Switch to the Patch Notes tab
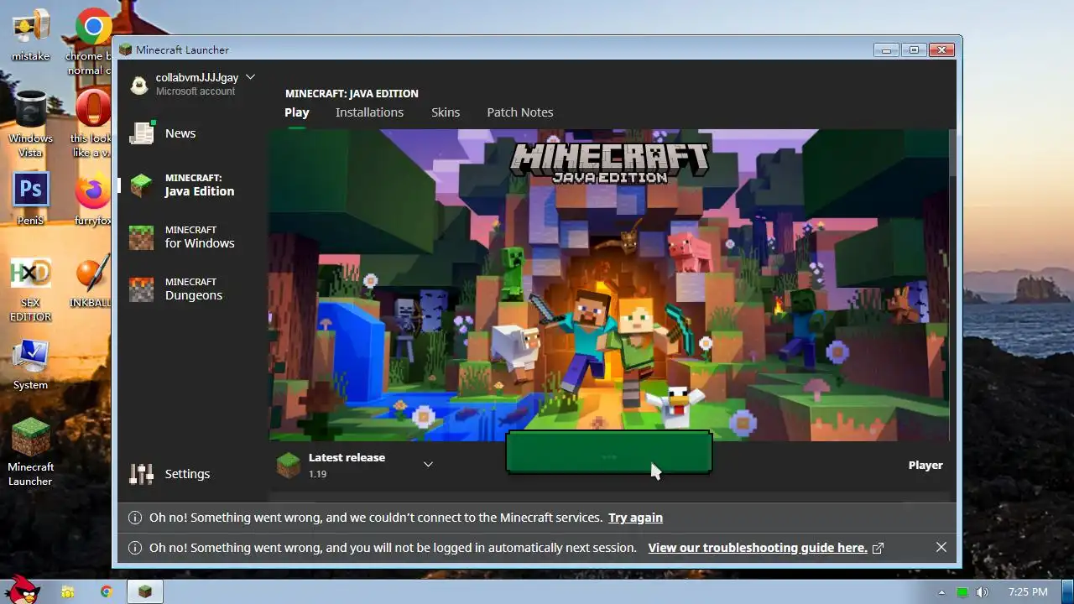 [520, 112]
